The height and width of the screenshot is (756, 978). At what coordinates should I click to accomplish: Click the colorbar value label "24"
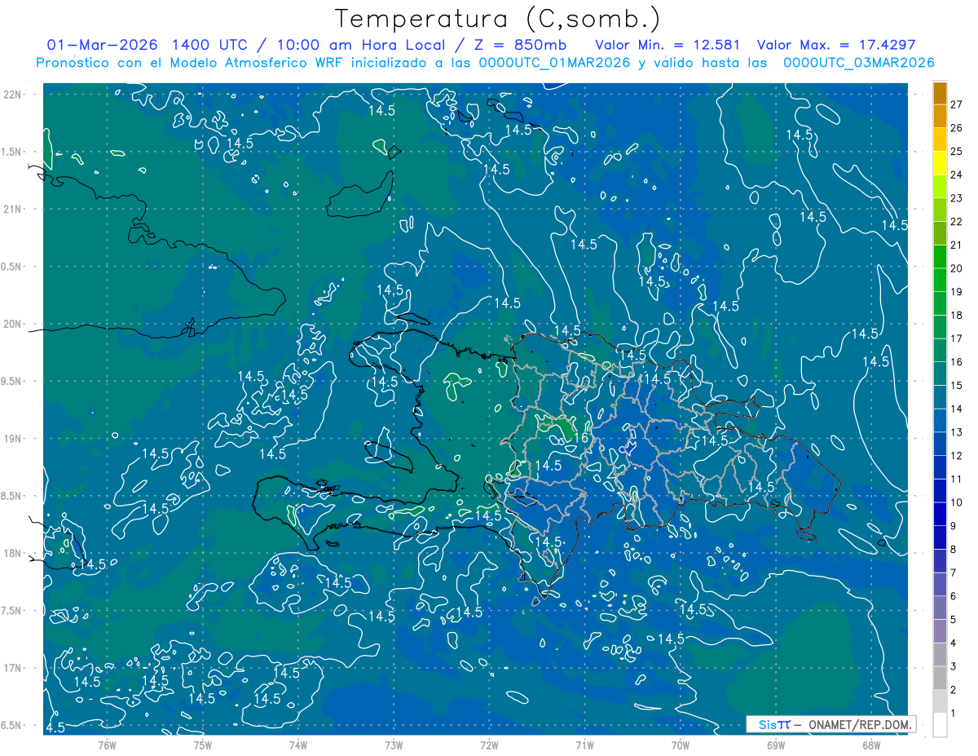tap(957, 175)
